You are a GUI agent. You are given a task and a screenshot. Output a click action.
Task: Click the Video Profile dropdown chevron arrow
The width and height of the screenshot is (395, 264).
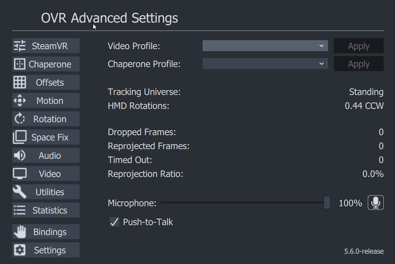point(321,46)
